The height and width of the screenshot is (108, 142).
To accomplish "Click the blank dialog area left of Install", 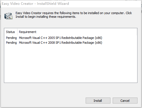I will click(x=44, y=101).
